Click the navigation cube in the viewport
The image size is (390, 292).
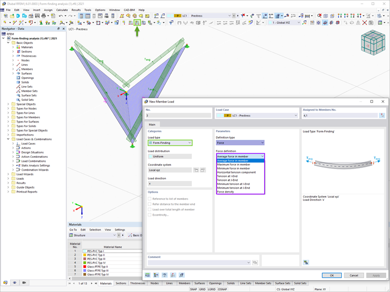[373, 43]
